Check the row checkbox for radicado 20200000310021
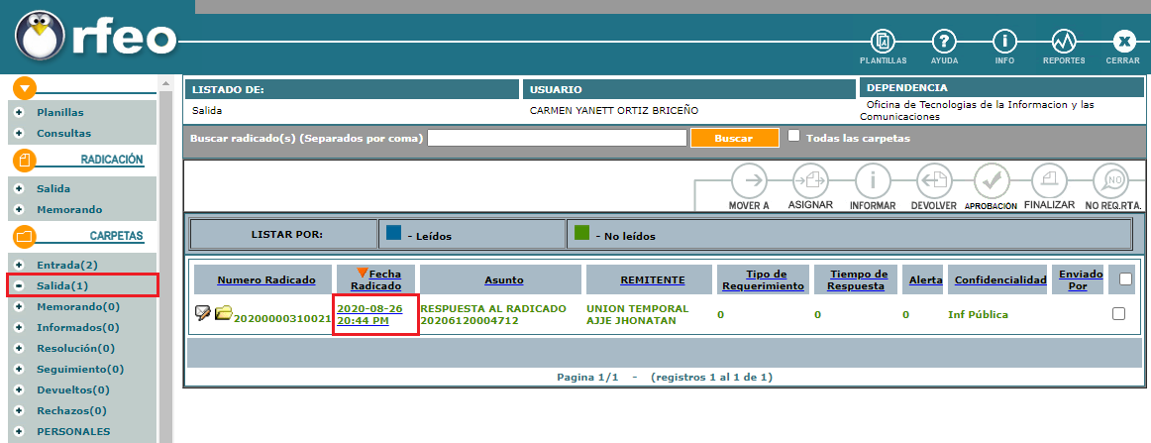The image size is (1151, 443). (x=1118, y=313)
